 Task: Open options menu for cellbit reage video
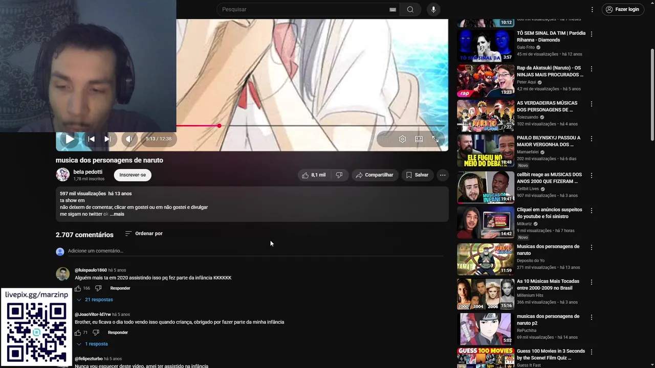592,175
